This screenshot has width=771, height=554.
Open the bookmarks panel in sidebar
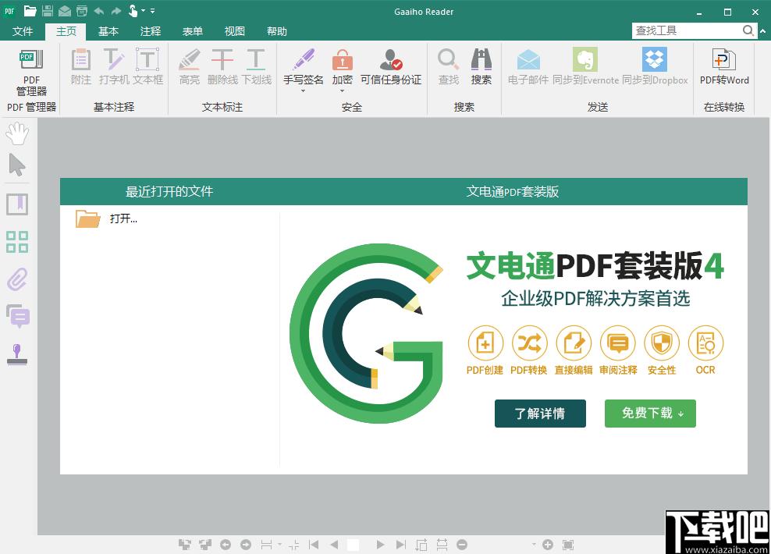tap(17, 204)
